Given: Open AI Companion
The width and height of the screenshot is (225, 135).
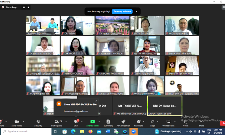Looking at the screenshot, I should click(123, 123).
